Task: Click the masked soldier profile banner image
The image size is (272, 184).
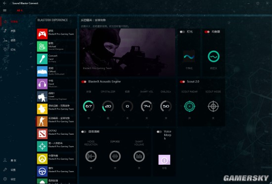Action: (x=127, y=52)
